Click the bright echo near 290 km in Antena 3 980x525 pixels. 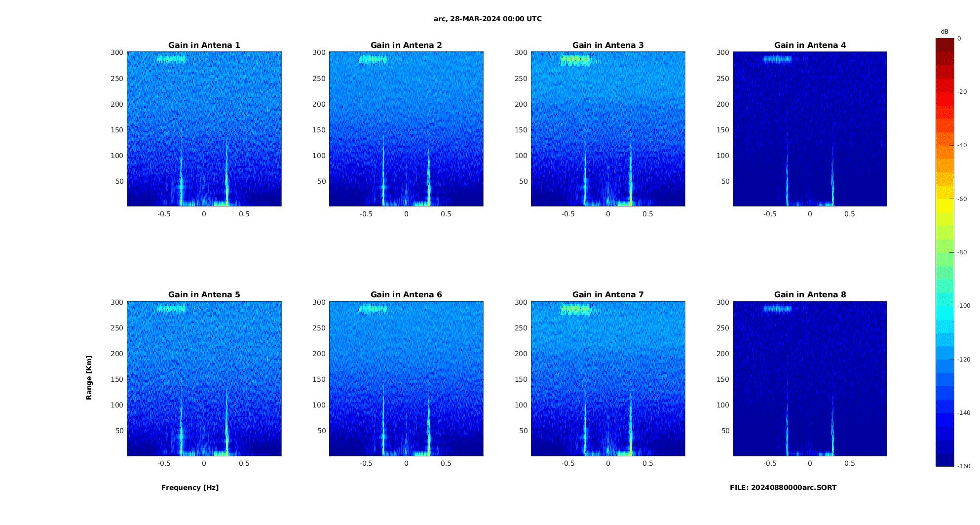(575, 60)
